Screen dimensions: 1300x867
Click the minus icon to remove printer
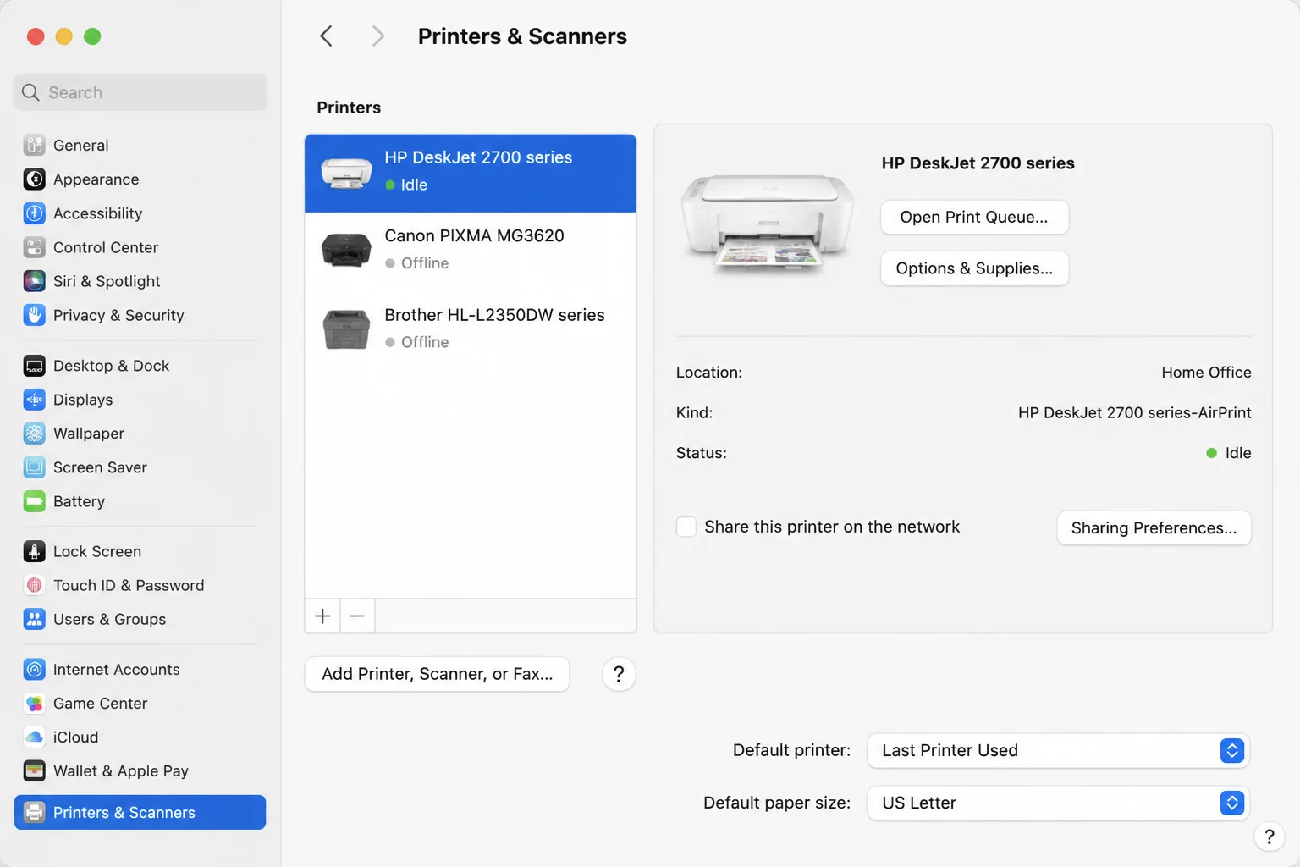coord(357,616)
